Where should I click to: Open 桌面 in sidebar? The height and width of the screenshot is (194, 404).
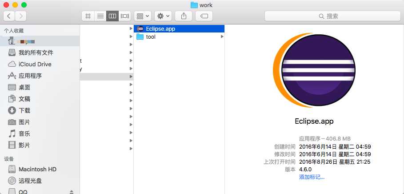tap(40, 88)
